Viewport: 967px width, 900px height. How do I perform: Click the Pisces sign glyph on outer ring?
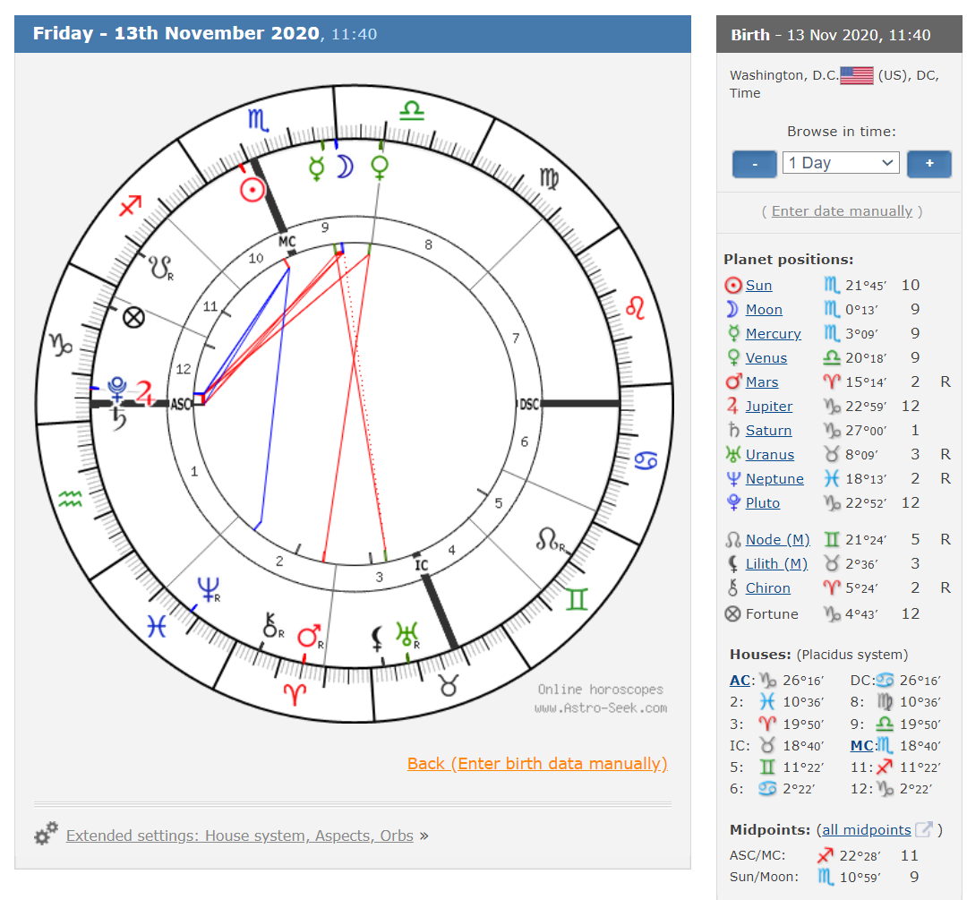click(157, 627)
